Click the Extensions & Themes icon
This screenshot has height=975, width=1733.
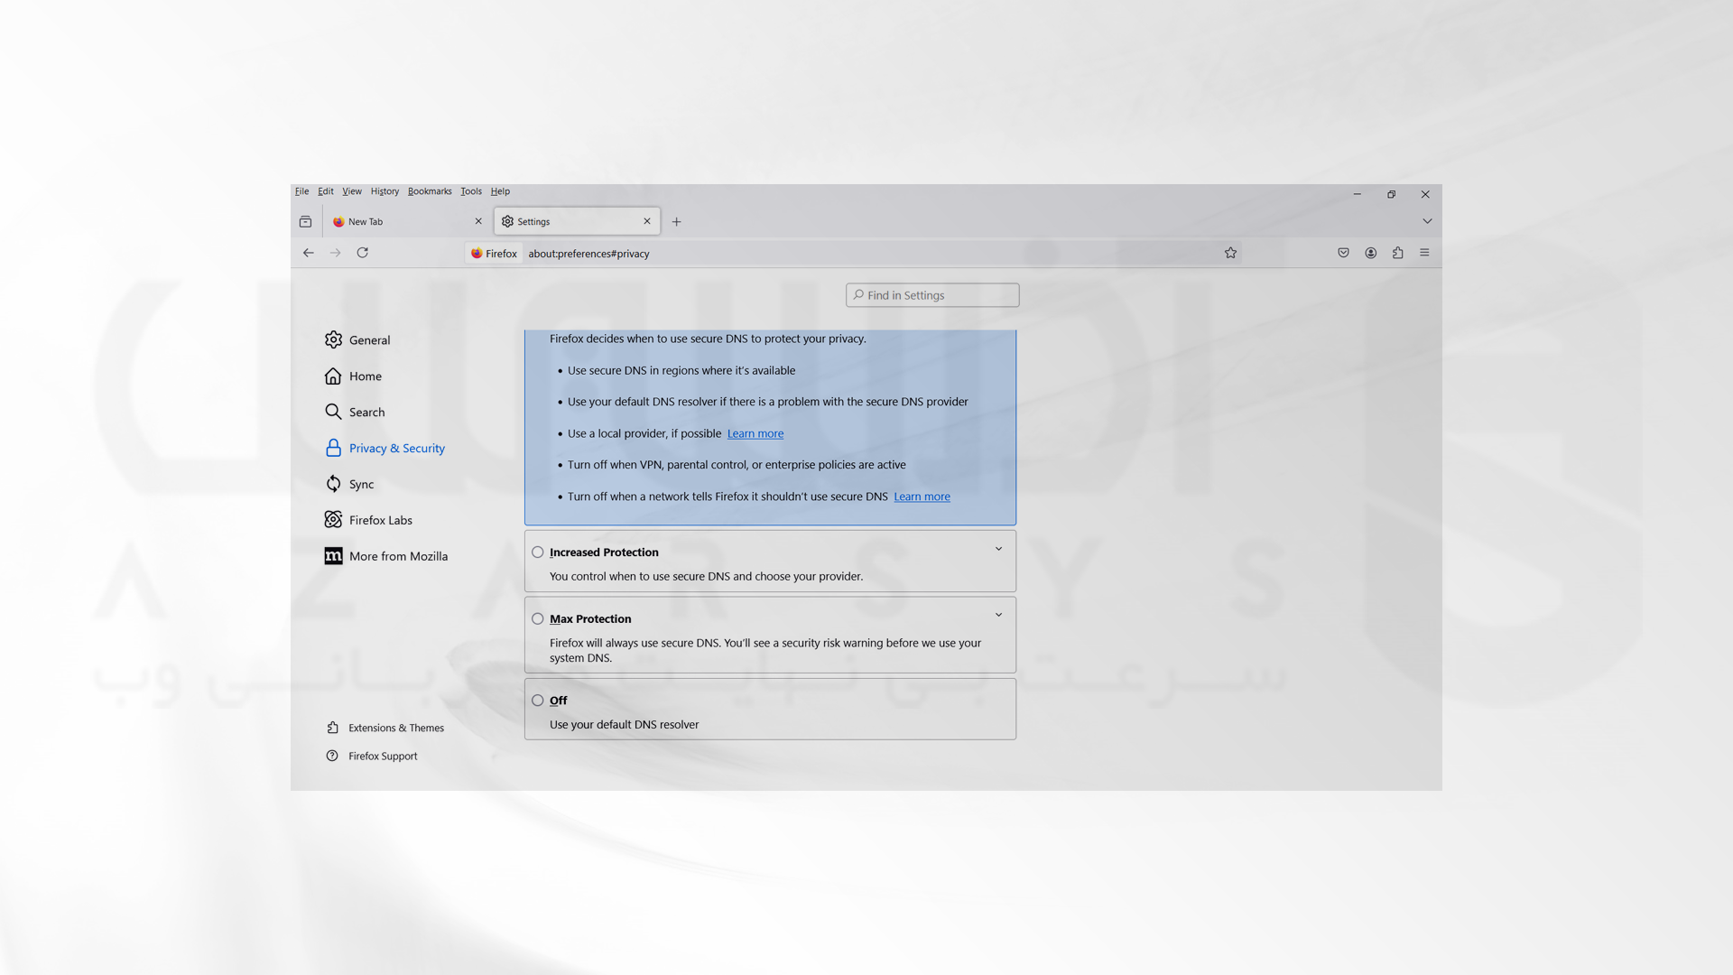pos(333,728)
